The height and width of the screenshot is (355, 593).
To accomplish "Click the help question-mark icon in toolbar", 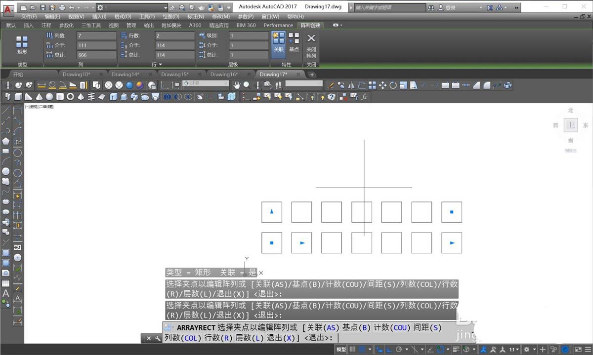I will pos(332,97).
